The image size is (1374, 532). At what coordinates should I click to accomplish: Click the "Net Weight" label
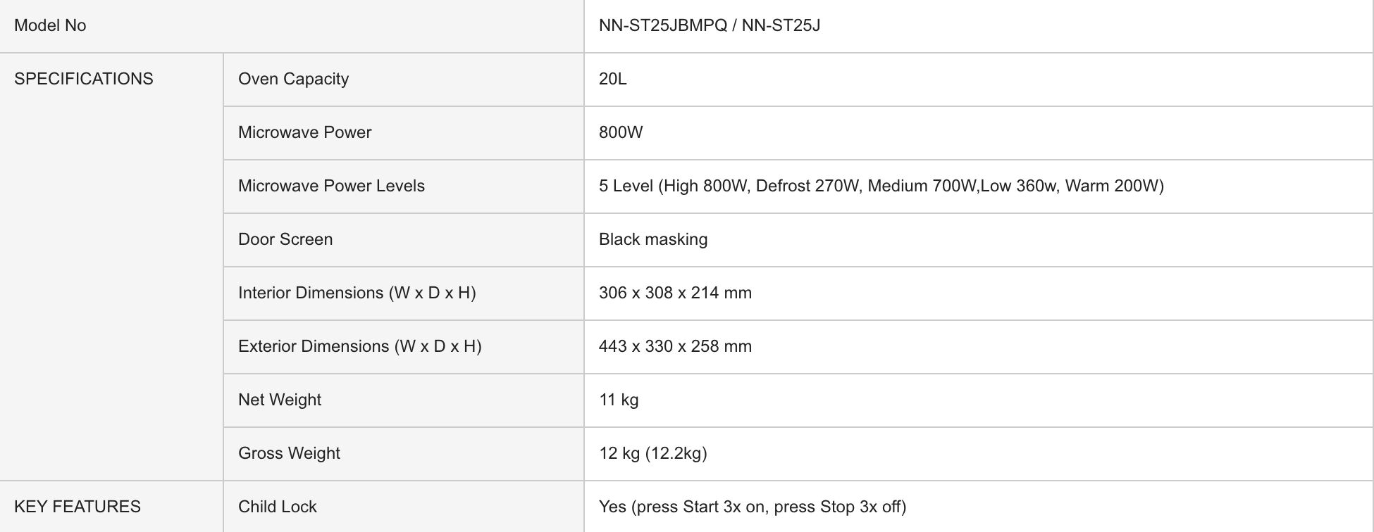pos(280,400)
